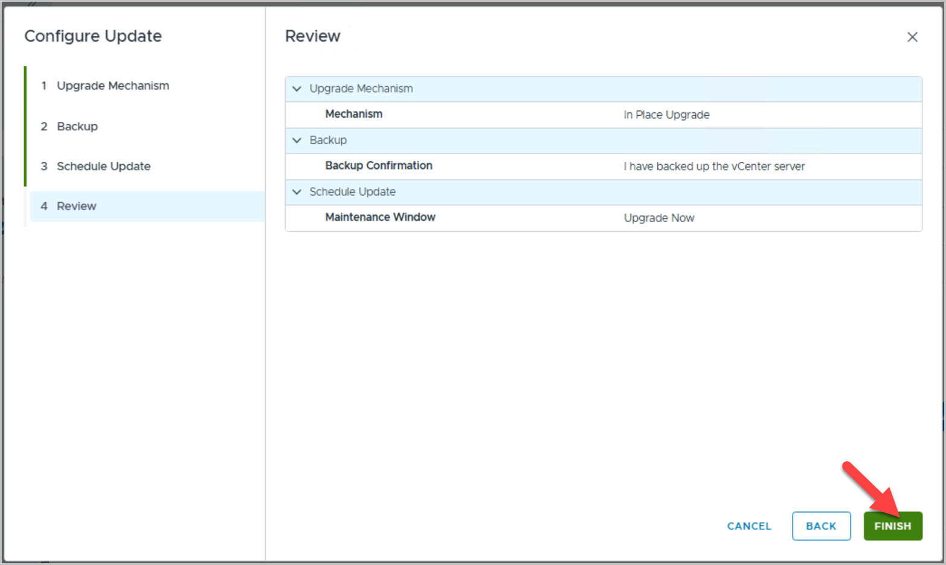Image resolution: width=946 pixels, height=565 pixels.
Task: Collapse the Upgrade Mechanism section chevron
Action: pos(297,89)
